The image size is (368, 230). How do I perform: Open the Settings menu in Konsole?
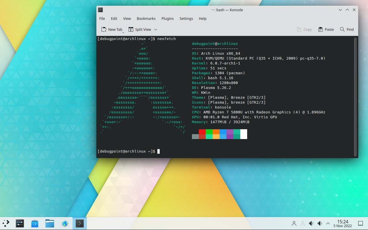[x=186, y=18]
